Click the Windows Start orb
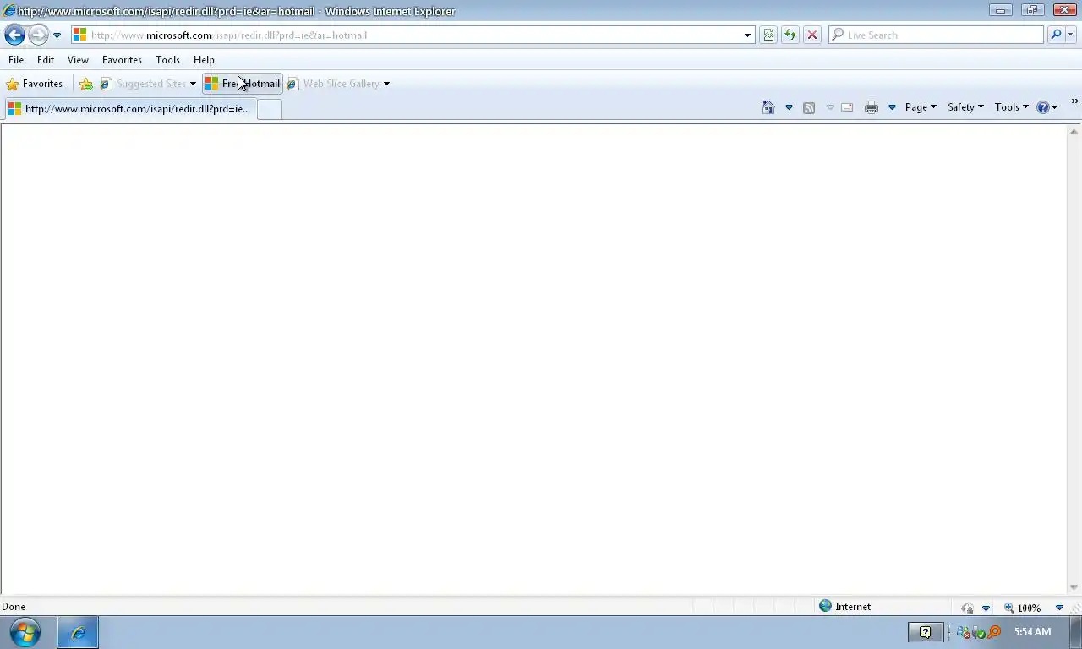This screenshot has height=649, width=1082. [25, 632]
